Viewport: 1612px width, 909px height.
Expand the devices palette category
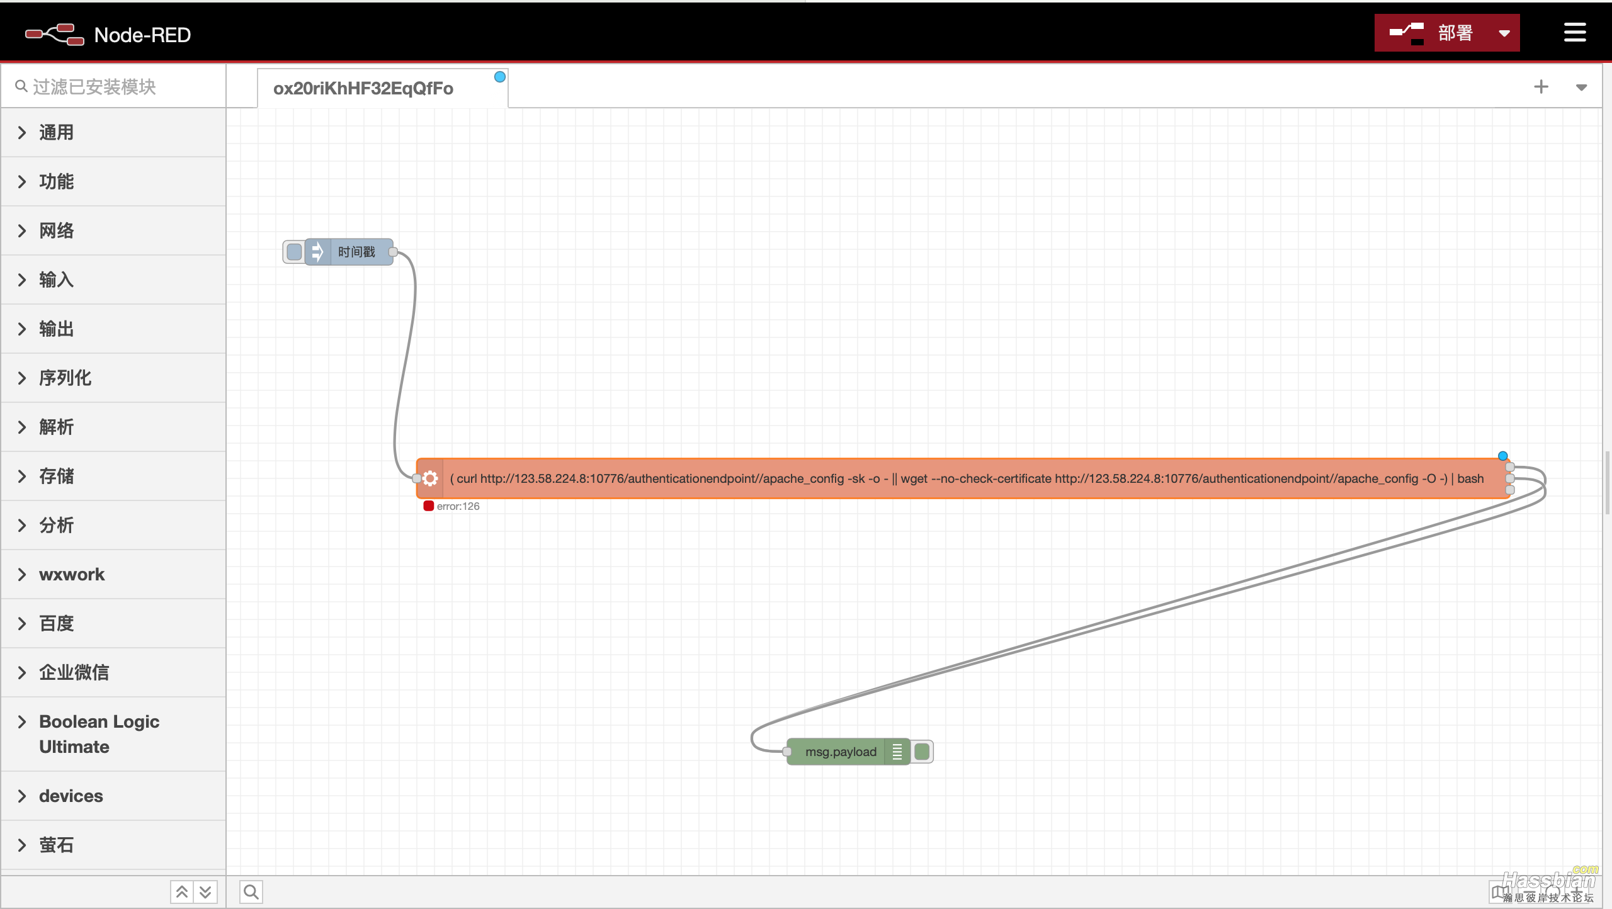coord(113,796)
